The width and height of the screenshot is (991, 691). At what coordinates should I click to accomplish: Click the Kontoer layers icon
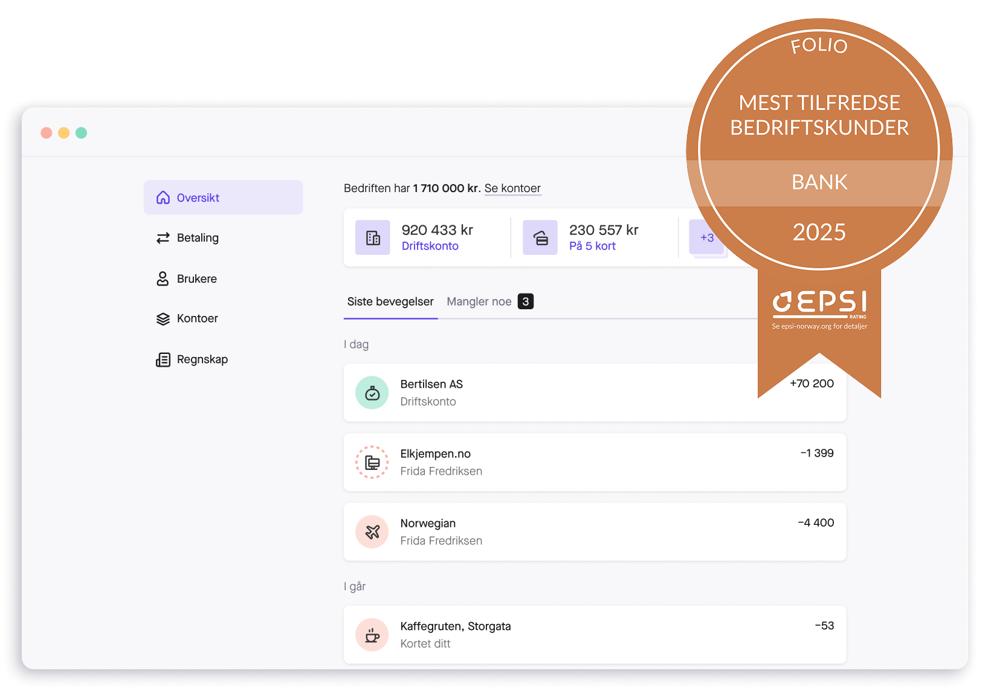[163, 319]
